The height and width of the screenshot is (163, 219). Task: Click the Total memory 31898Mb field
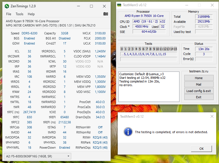tap(204, 17)
